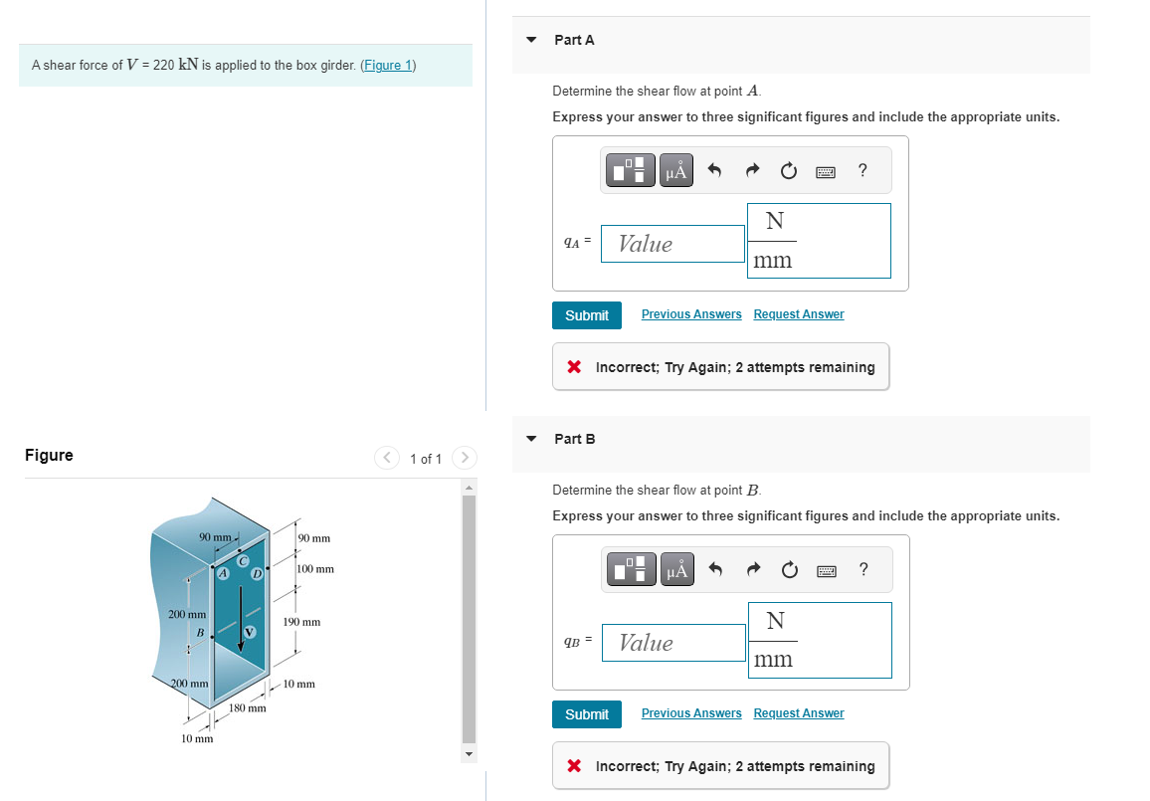
Task: Open the μÅ units menu in Part B
Action: click(x=676, y=569)
